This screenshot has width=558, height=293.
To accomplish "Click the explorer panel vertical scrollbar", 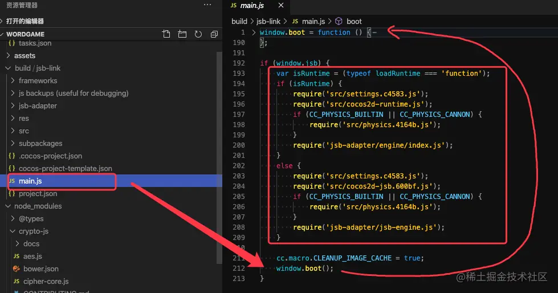I will click(219, 157).
